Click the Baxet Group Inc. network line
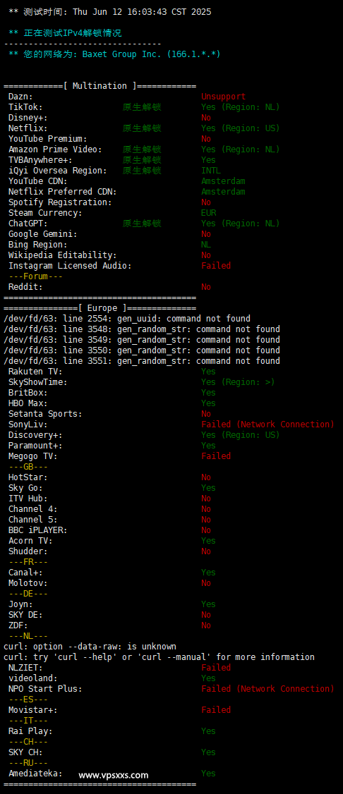The width and height of the screenshot is (343, 794). (114, 54)
